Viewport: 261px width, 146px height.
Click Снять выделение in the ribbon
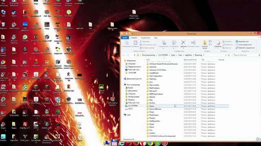[x=244, y=45]
